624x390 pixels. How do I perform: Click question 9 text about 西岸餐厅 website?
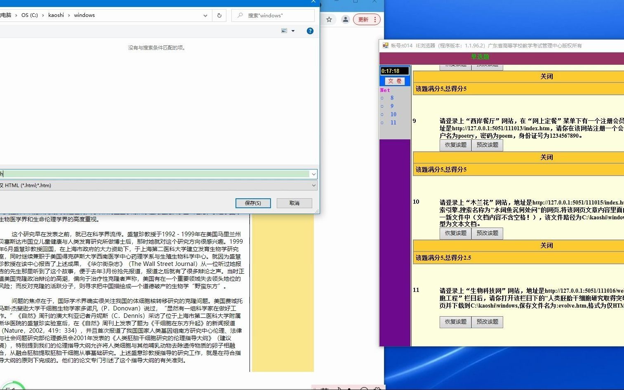tap(532, 128)
